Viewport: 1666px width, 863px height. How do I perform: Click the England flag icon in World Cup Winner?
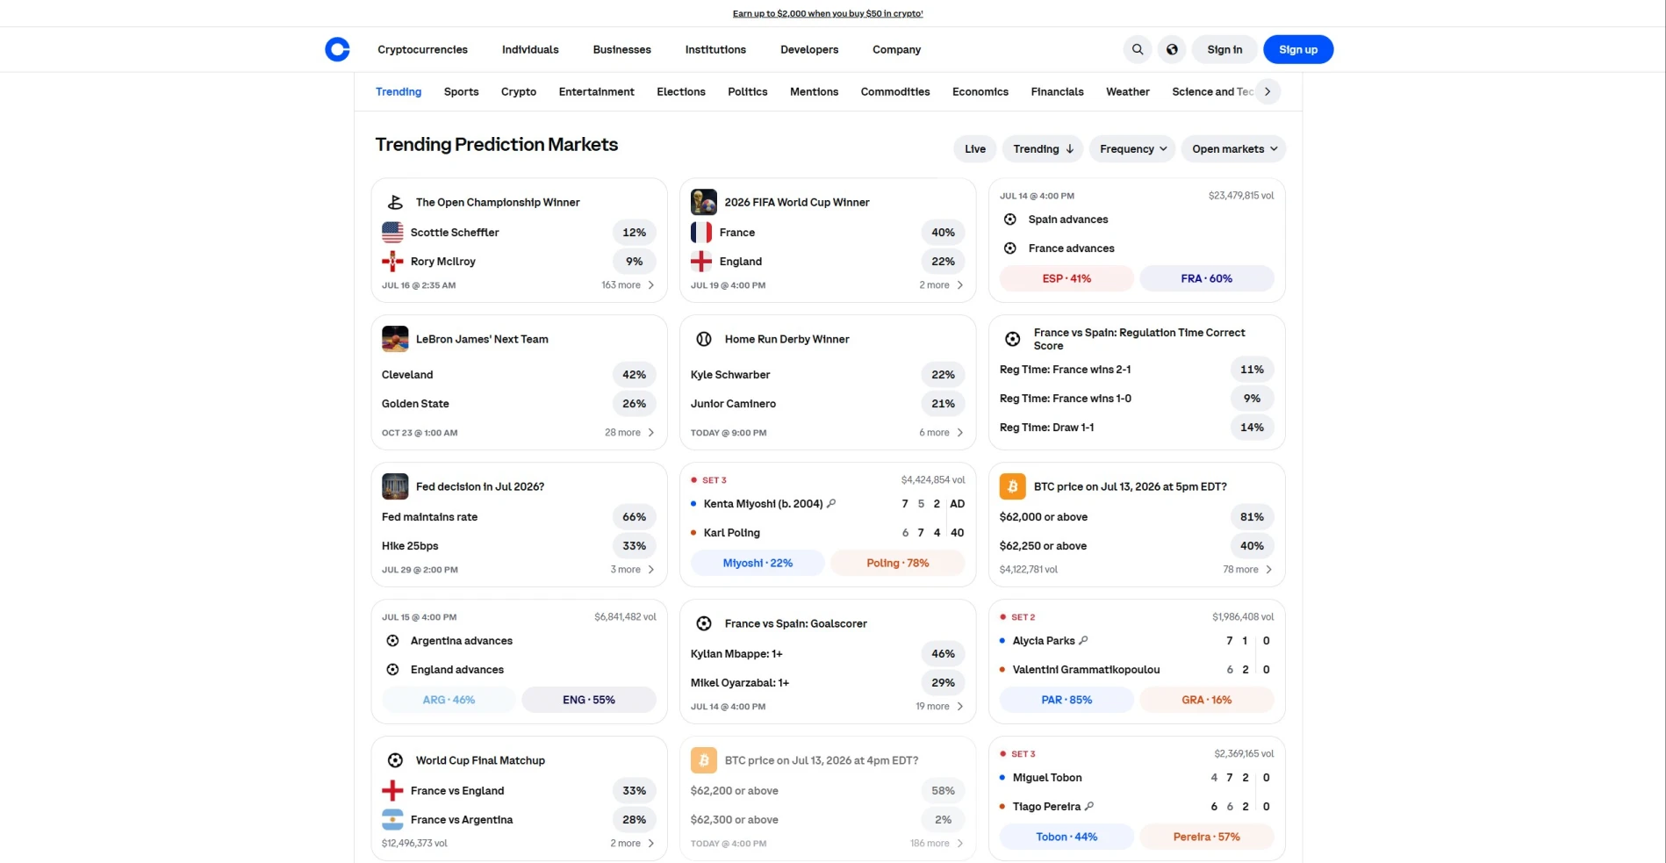point(701,261)
